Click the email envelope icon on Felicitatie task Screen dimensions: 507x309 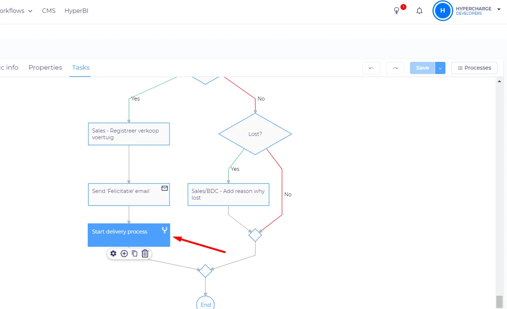click(x=164, y=188)
